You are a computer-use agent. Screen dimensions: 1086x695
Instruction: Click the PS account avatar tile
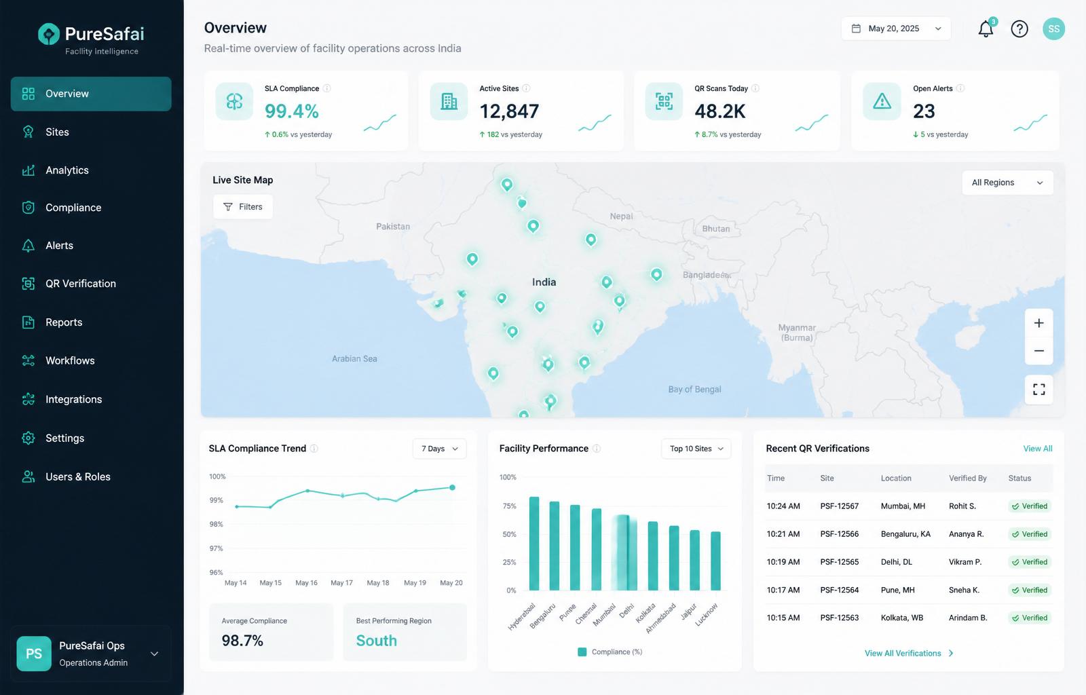click(x=34, y=654)
